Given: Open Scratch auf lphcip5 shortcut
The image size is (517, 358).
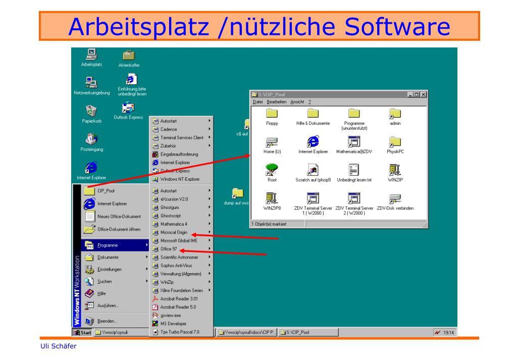Looking at the screenshot, I should (313, 173).
